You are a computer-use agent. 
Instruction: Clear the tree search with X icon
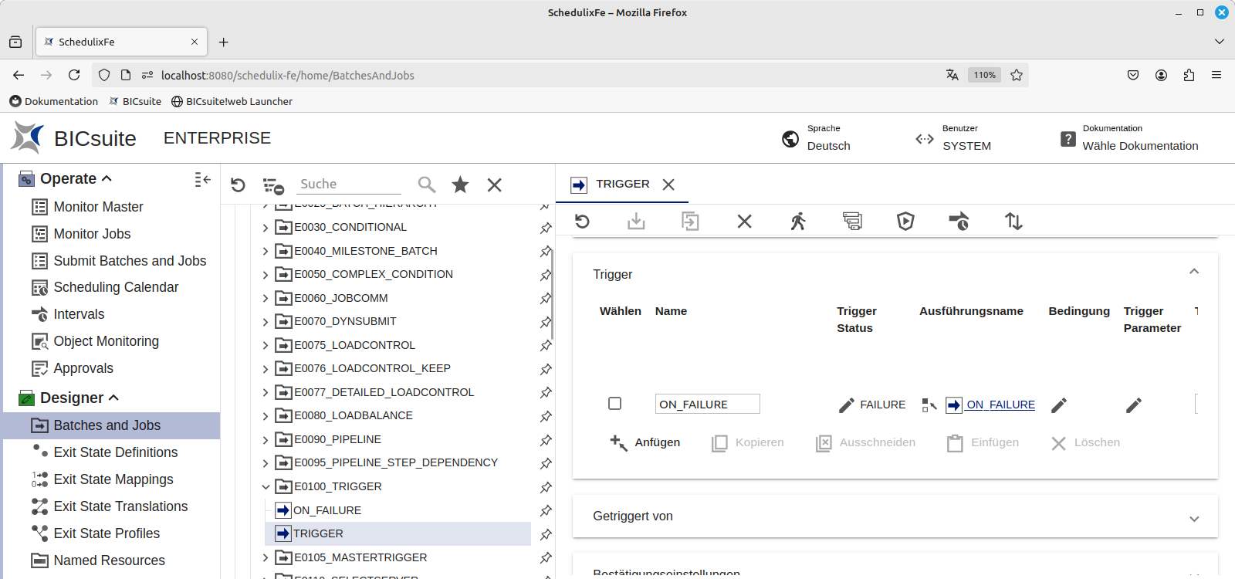point(495,185)
